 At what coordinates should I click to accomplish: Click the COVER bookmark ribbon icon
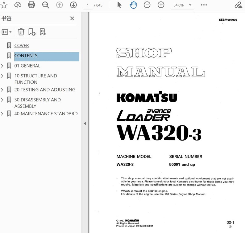(x=9, y=46)
